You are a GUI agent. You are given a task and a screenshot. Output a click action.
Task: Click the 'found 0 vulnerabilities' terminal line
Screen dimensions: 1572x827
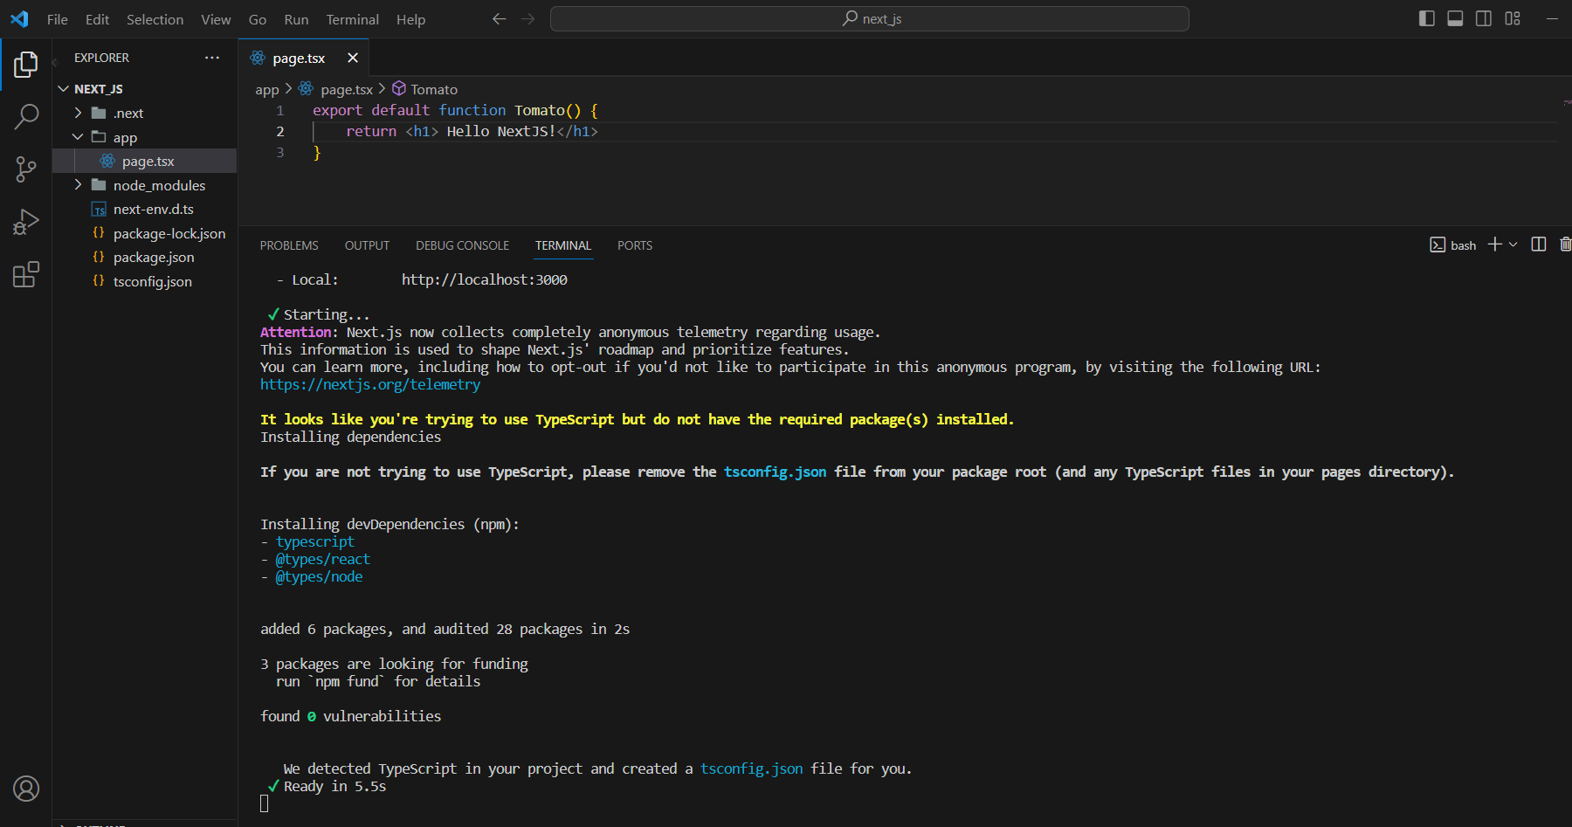pos(350,716)
